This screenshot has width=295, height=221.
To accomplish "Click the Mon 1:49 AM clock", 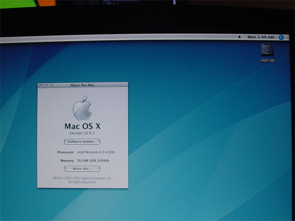I will tap(260, 37).
